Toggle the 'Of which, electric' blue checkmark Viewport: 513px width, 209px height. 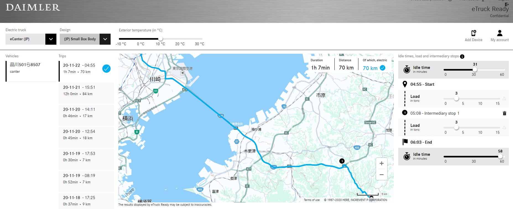[x=382, y=68]
